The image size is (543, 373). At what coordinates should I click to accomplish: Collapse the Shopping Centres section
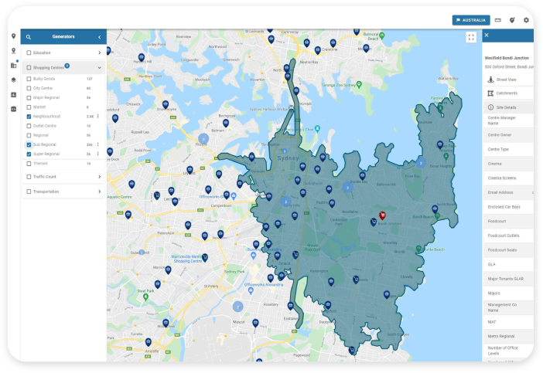[99, 67]
